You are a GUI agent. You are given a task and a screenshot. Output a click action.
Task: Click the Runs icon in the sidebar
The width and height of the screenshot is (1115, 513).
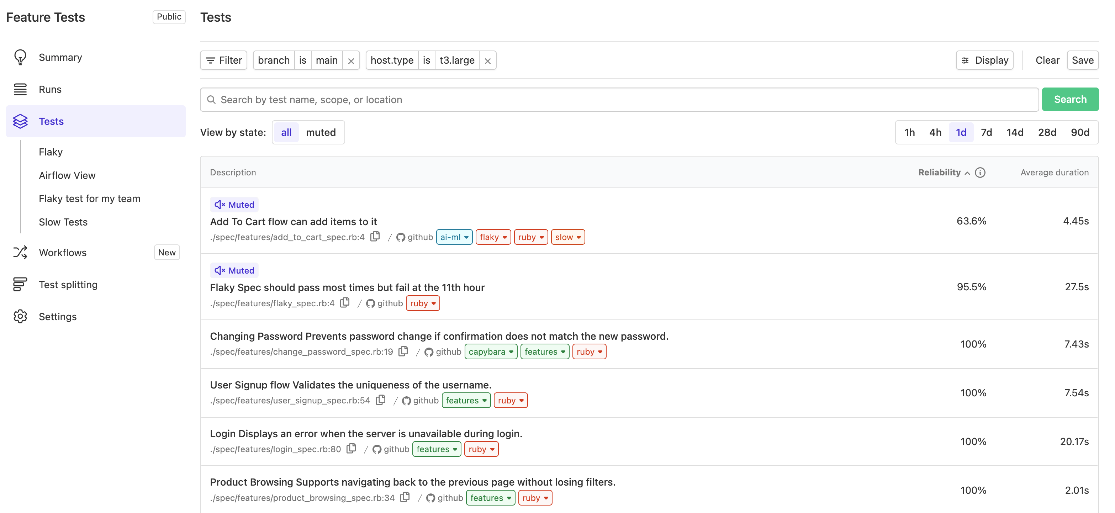click(x=20, y=89)
